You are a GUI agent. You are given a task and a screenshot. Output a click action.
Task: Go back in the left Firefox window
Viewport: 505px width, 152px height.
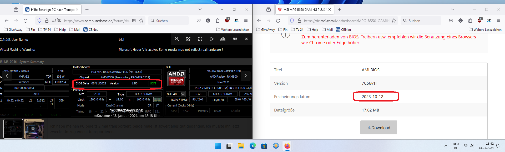(x=7, y=21)
